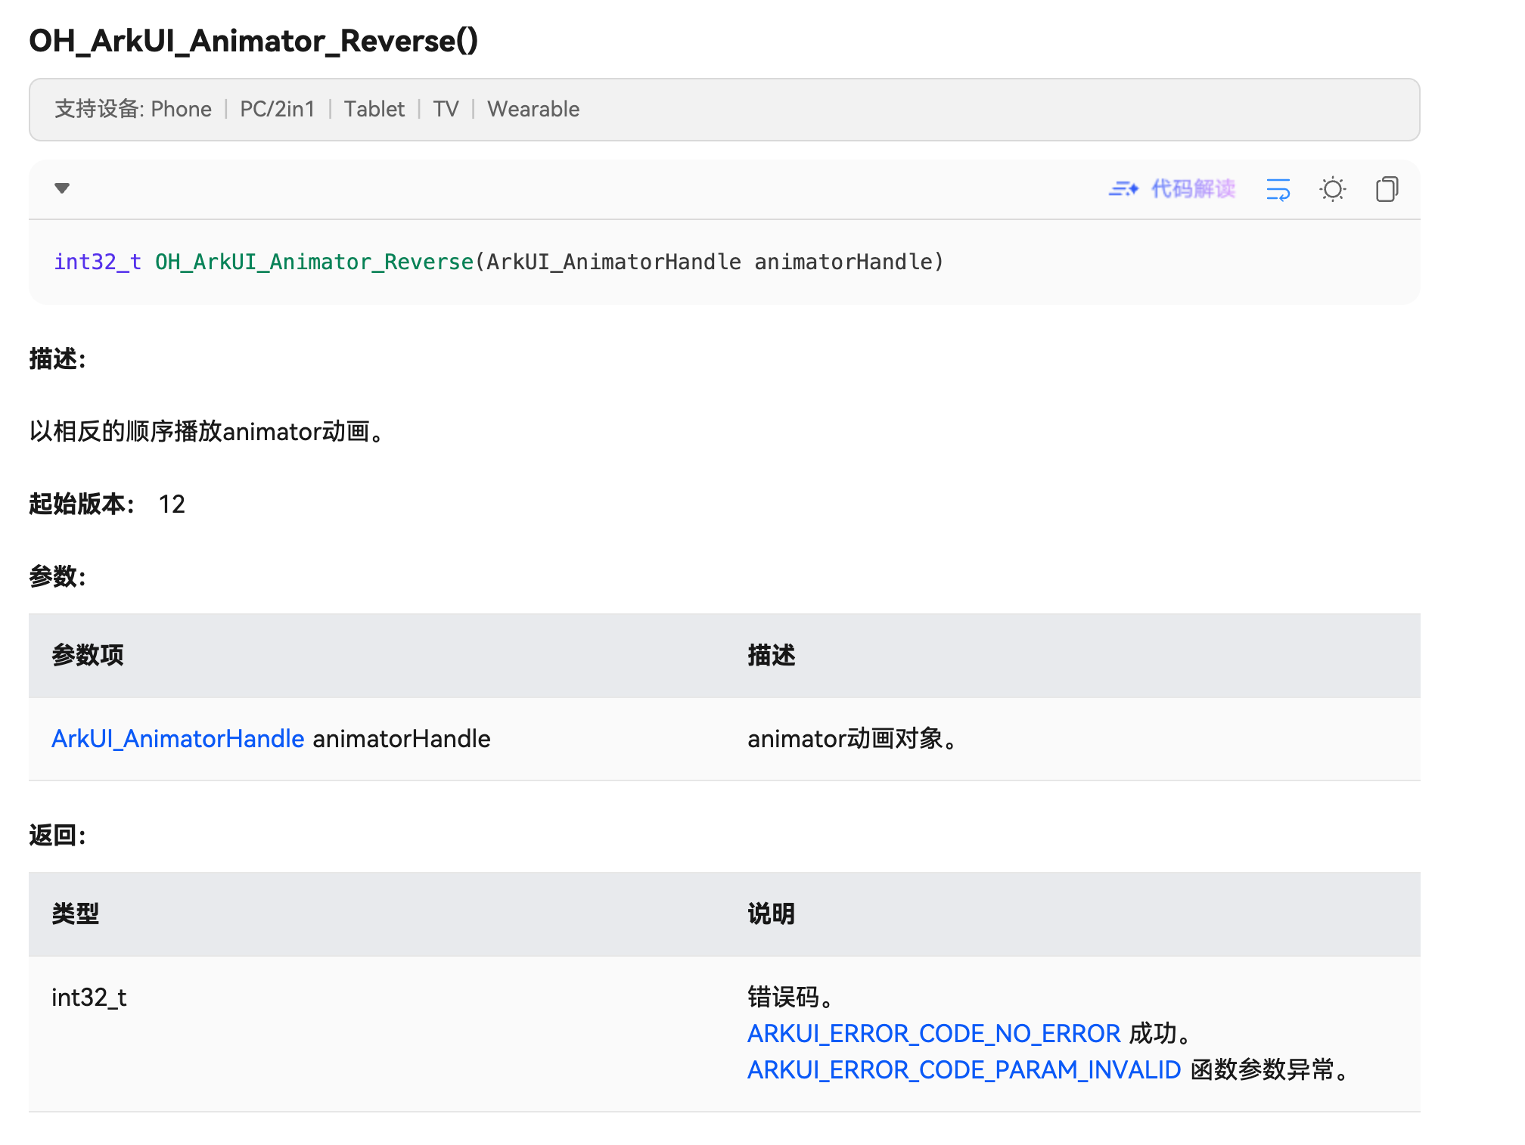Click the OH_ArkUI_Animator_Reverse() heading
This screenshot has width=1525, height=1145.
[x=253, y=41]
